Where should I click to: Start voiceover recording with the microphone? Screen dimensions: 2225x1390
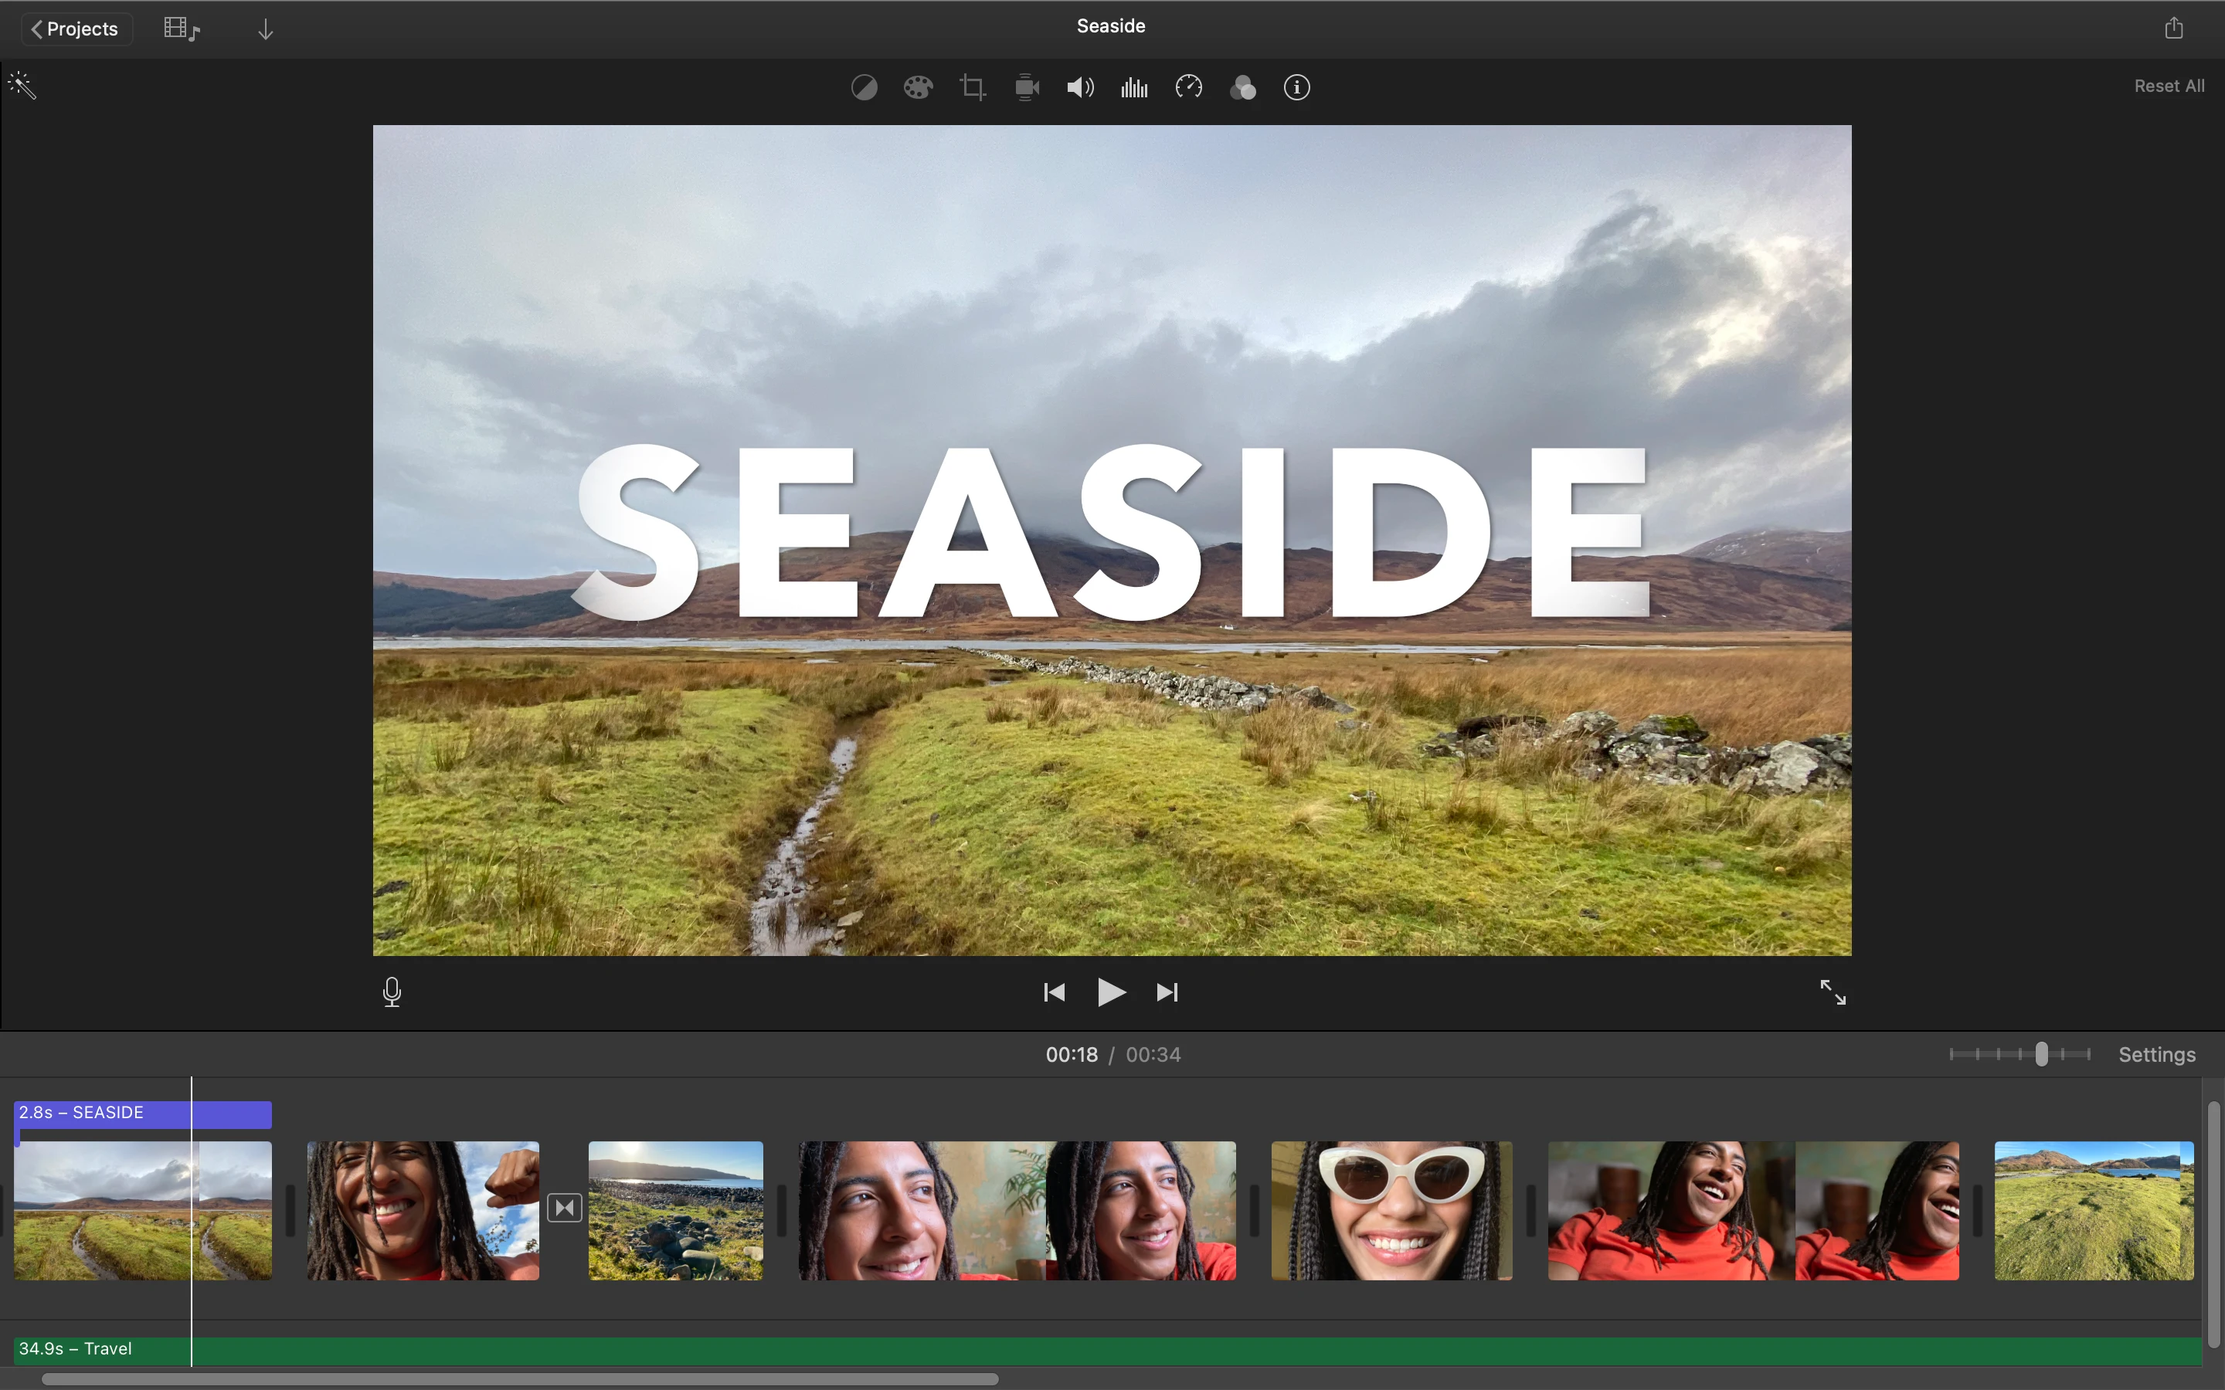coord(392,992)
